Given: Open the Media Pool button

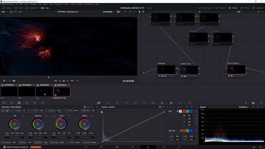Looking at the screenshot, I should pos(32,8).
